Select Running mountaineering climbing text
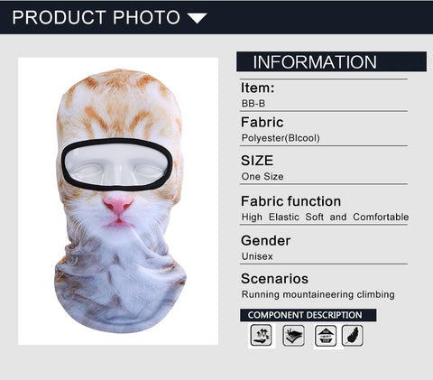433x380 pixels. [x=318, y=294]
